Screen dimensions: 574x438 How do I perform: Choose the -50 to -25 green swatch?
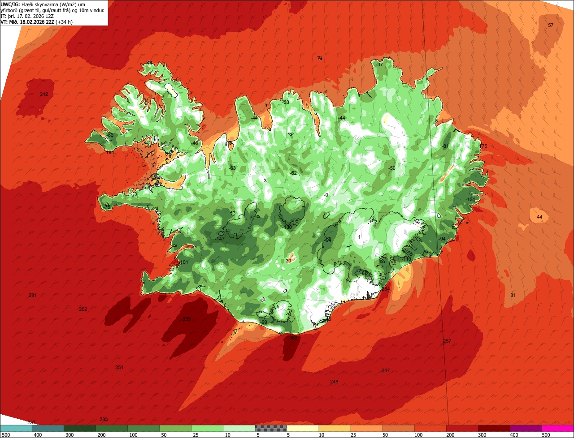tap(175, 428)
